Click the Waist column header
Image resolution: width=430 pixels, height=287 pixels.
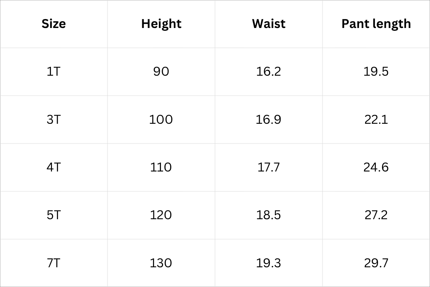click(x=269, y=24)
